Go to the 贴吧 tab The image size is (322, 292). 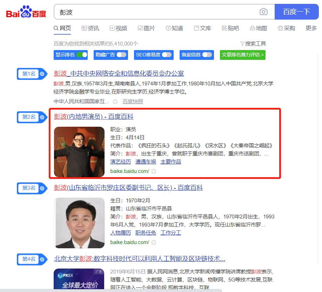(x=230, y=28)
